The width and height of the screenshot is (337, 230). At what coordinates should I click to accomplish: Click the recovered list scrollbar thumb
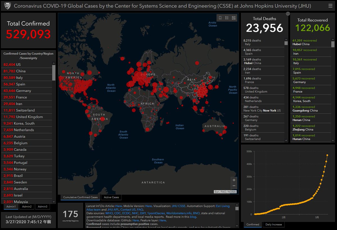click(333, 44)
